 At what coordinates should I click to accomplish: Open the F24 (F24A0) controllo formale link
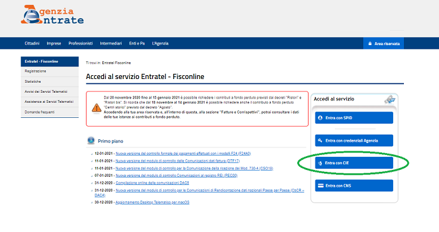tap(183, 154)
